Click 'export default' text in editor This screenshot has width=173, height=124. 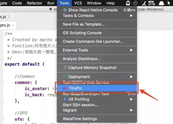[22, 64]
